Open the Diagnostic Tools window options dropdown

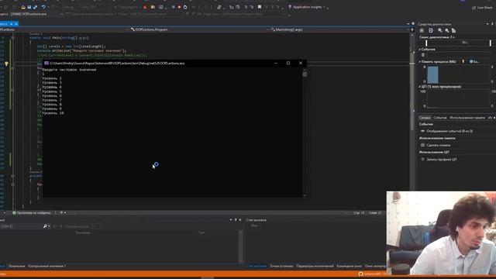point(487,24)
